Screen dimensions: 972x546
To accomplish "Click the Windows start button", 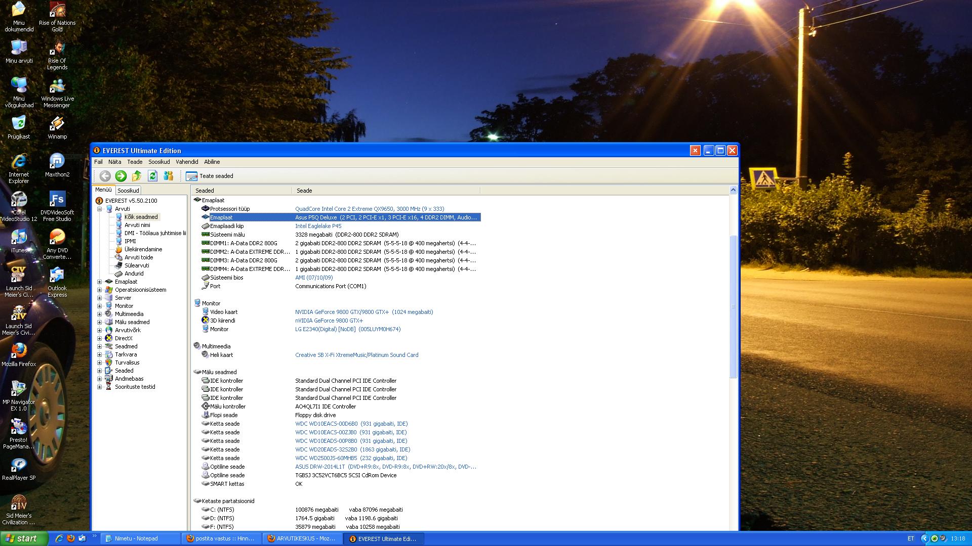I will 24,538.
